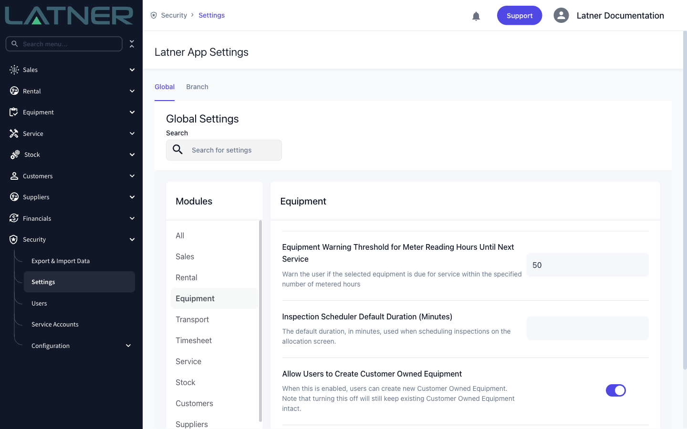Image resolution: width=687 pixels, height=429 pixels.
Task: Click the Service tools icon
Action: (14, 133)
